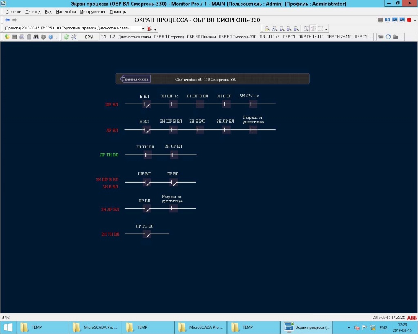Click ЗН СР-1 1с contact symbol
418x334 pixels.
coord(253,104)
